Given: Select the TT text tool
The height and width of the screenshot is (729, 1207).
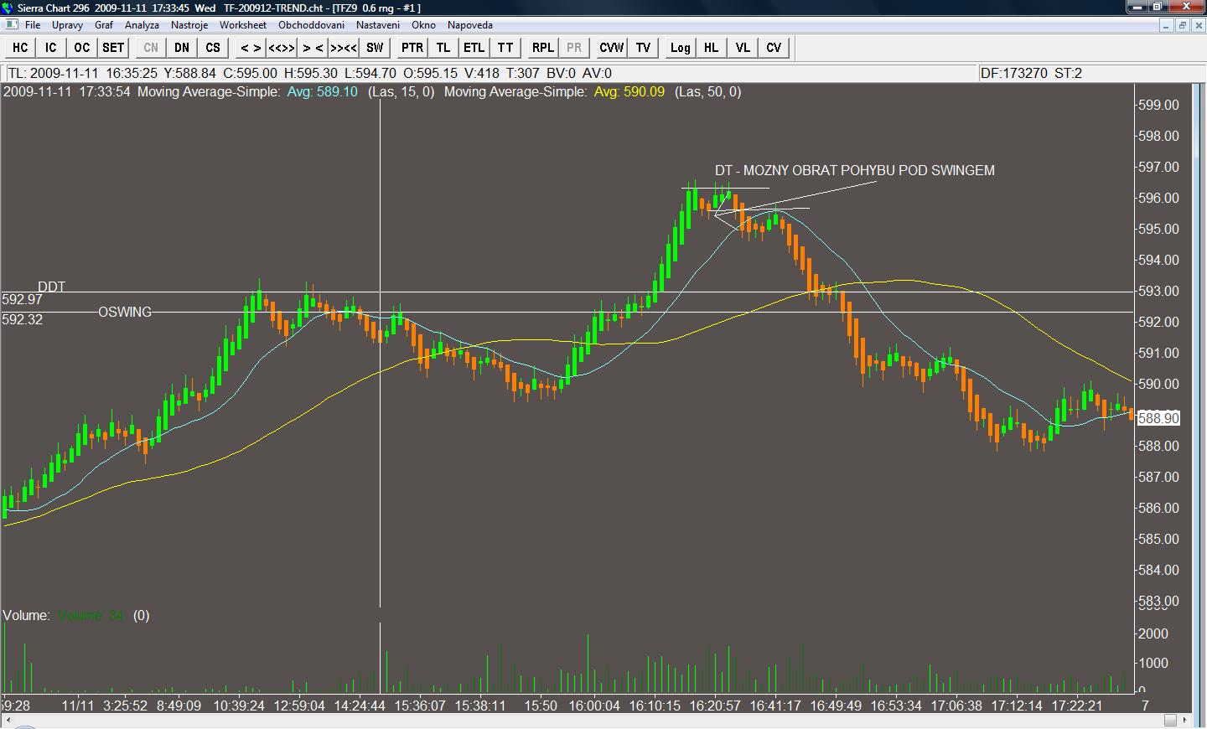Looking at the screenshot, I should click(x=505, y=48).
